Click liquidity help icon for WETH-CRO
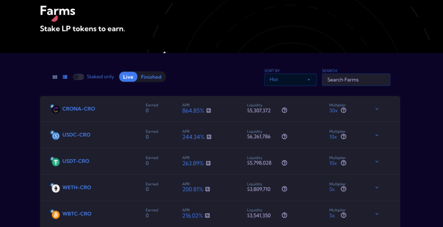This screenshot has width=443, height=227. [284, 189]
